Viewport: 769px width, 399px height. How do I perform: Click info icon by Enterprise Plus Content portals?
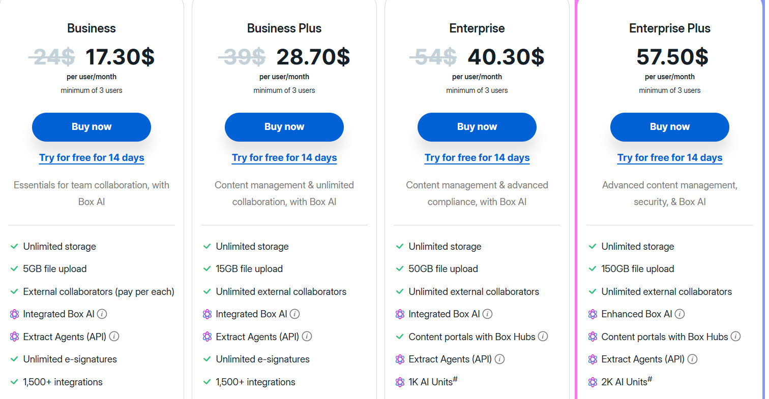pyautogui.click(x=735, y=337)
